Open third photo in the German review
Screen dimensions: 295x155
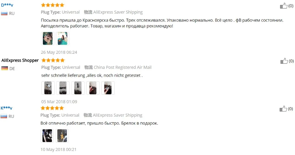click(78, 88)
